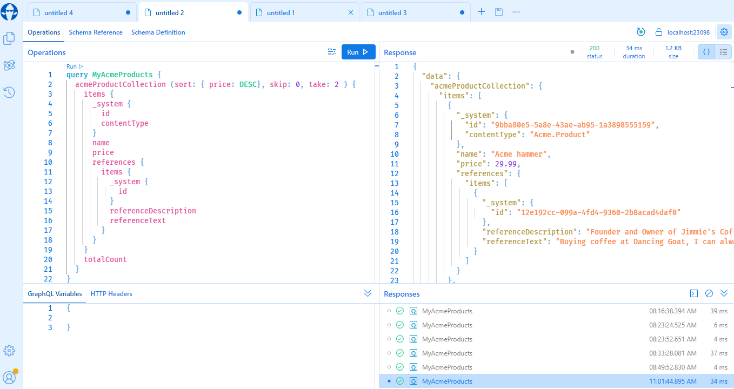
Task: Open the settings gear at sidebar bottom
Action: [x=9, y=351]
